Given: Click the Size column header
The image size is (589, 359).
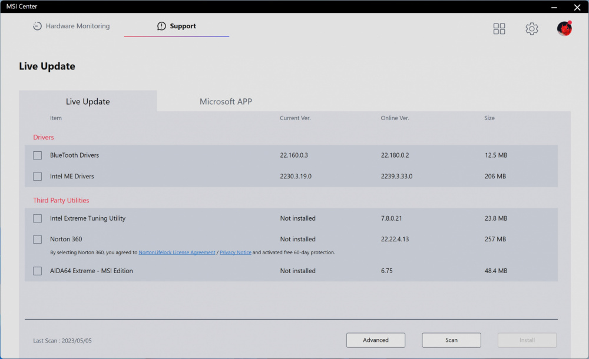Looking at the screenshot, I should tap(489, 118).
